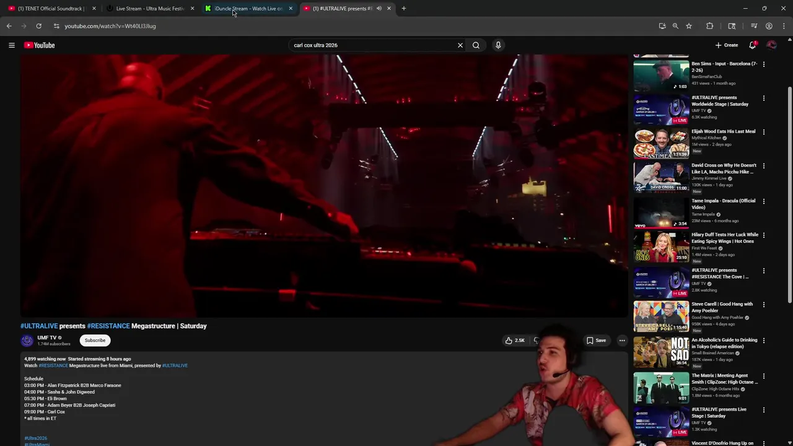Open the browser media controls icon
Screen dimensions: 793x446
click(754, 26)
